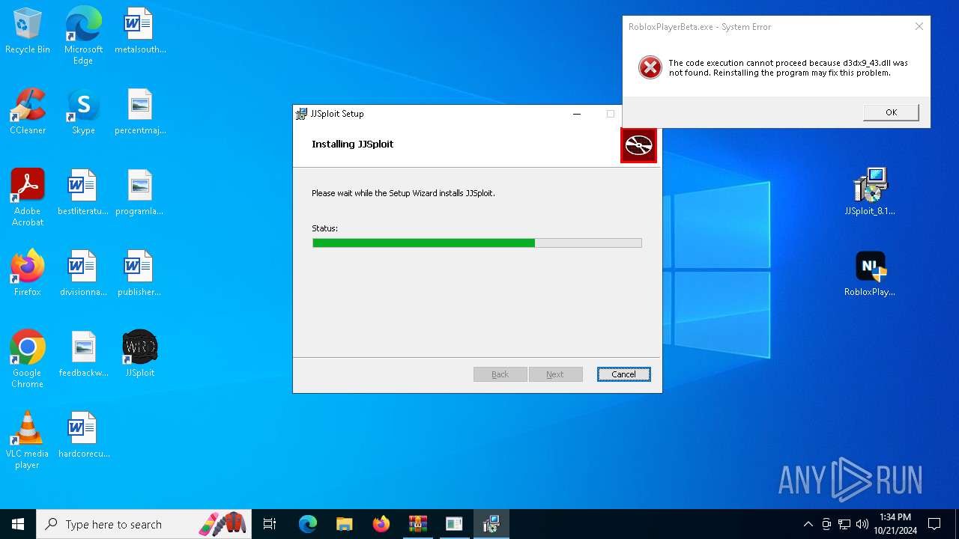Open the JJSploit_8.1 installer file
This screenshot has width=959, height=539.
[x=870, y=192]
